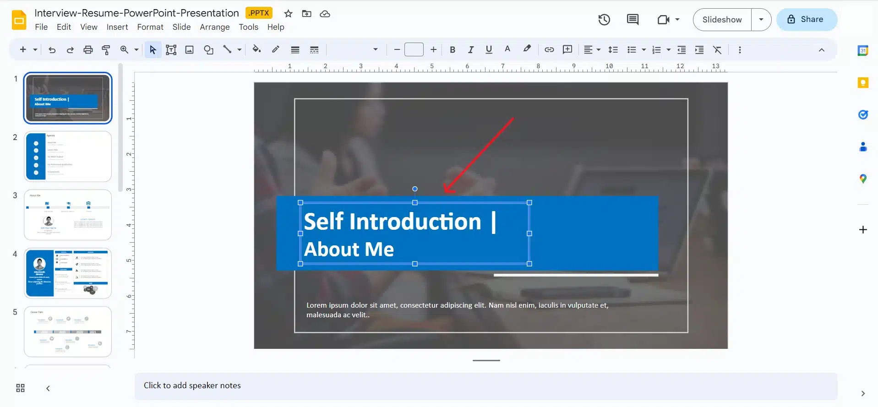Click the Share button
The height and width of the screenshot is (407, 878).
(x=806, y=20)
